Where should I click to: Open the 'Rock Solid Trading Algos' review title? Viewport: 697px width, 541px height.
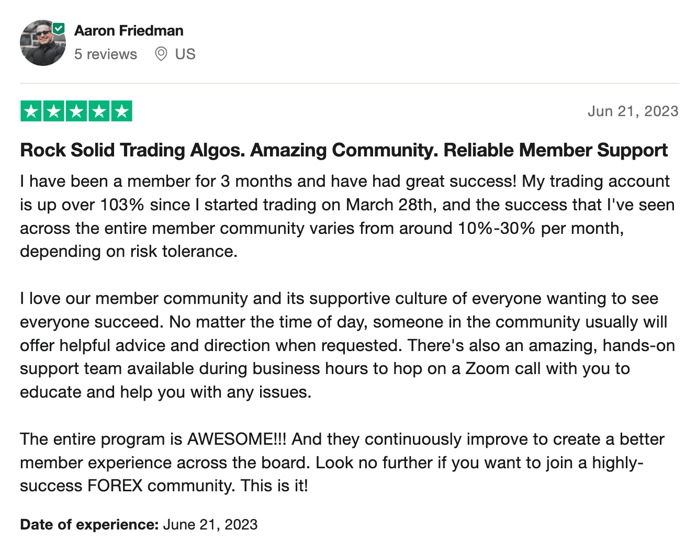tap(343, 150)
